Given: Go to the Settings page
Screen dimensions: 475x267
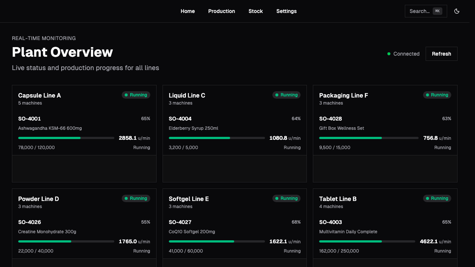Looking at the screenshot, I should point(286,11).
